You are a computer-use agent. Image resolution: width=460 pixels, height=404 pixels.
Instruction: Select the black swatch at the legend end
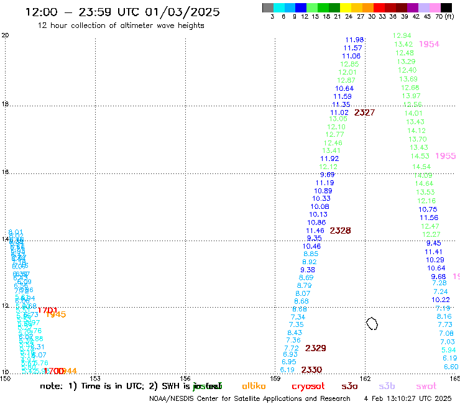[446, 7]
